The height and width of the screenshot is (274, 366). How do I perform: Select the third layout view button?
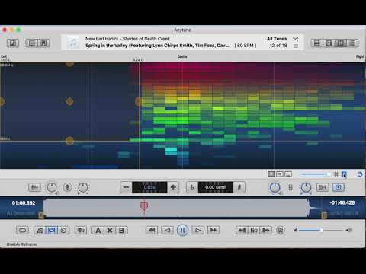[x=341, y=43]
